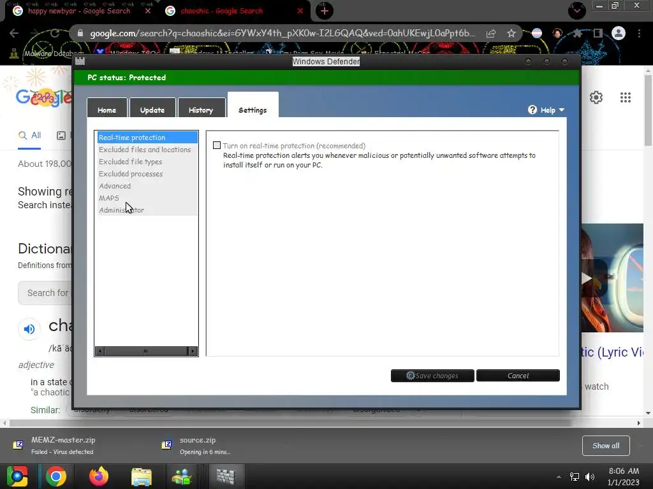Close the chaoshic browser tab
Image resolution: width=653 pixels, height=489 pixels.
coord(300,11)
